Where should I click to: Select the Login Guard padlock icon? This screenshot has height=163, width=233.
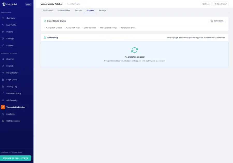tap(3, 80)
